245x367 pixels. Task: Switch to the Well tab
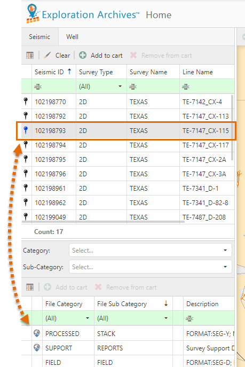click(72, 37)
